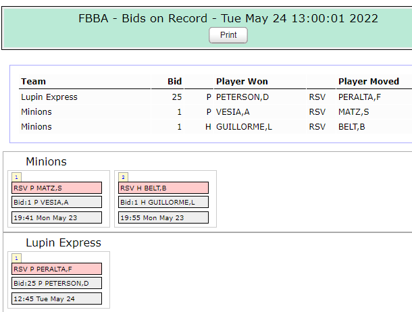Viewport: 412px width, 312px height.
Task: Click the Bid:1 P VESIA,A field
Action: [56, 202]
